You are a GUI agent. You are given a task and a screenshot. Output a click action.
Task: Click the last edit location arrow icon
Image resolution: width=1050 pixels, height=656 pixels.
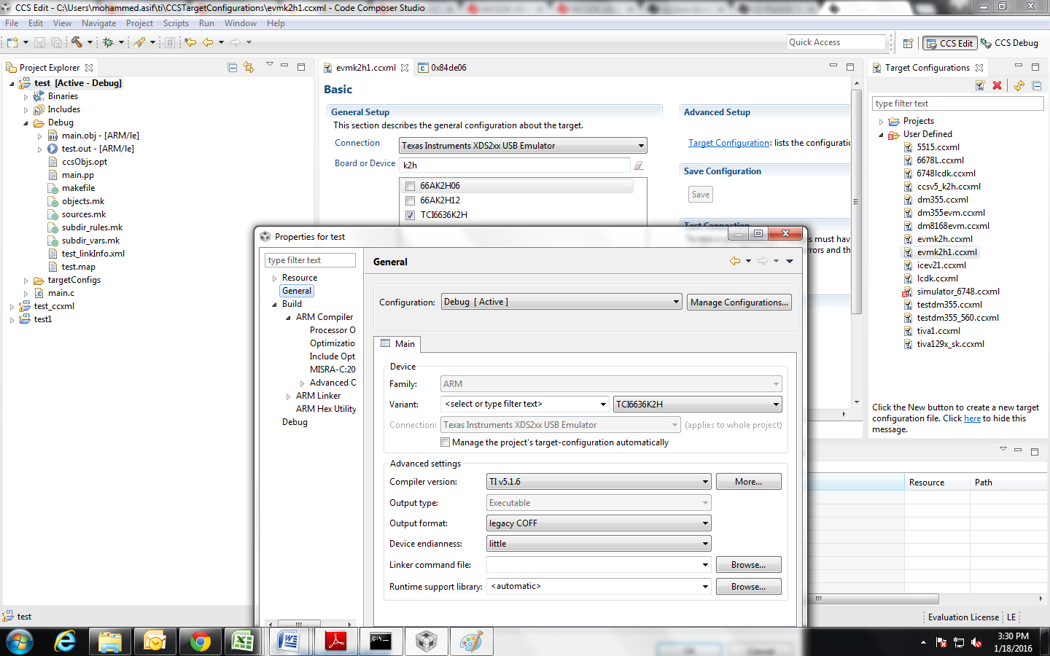coord(190,42)
